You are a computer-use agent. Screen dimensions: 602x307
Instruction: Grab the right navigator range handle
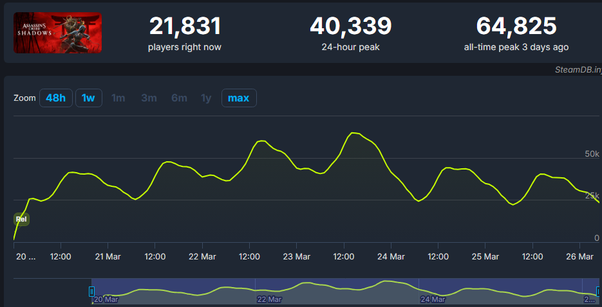pos(598,292)
